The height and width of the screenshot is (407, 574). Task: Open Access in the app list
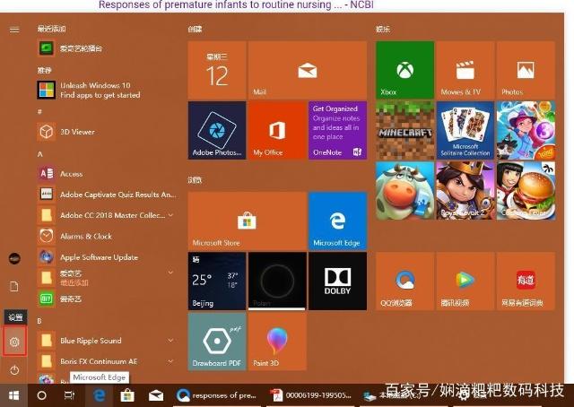click(x=106, y=174)
